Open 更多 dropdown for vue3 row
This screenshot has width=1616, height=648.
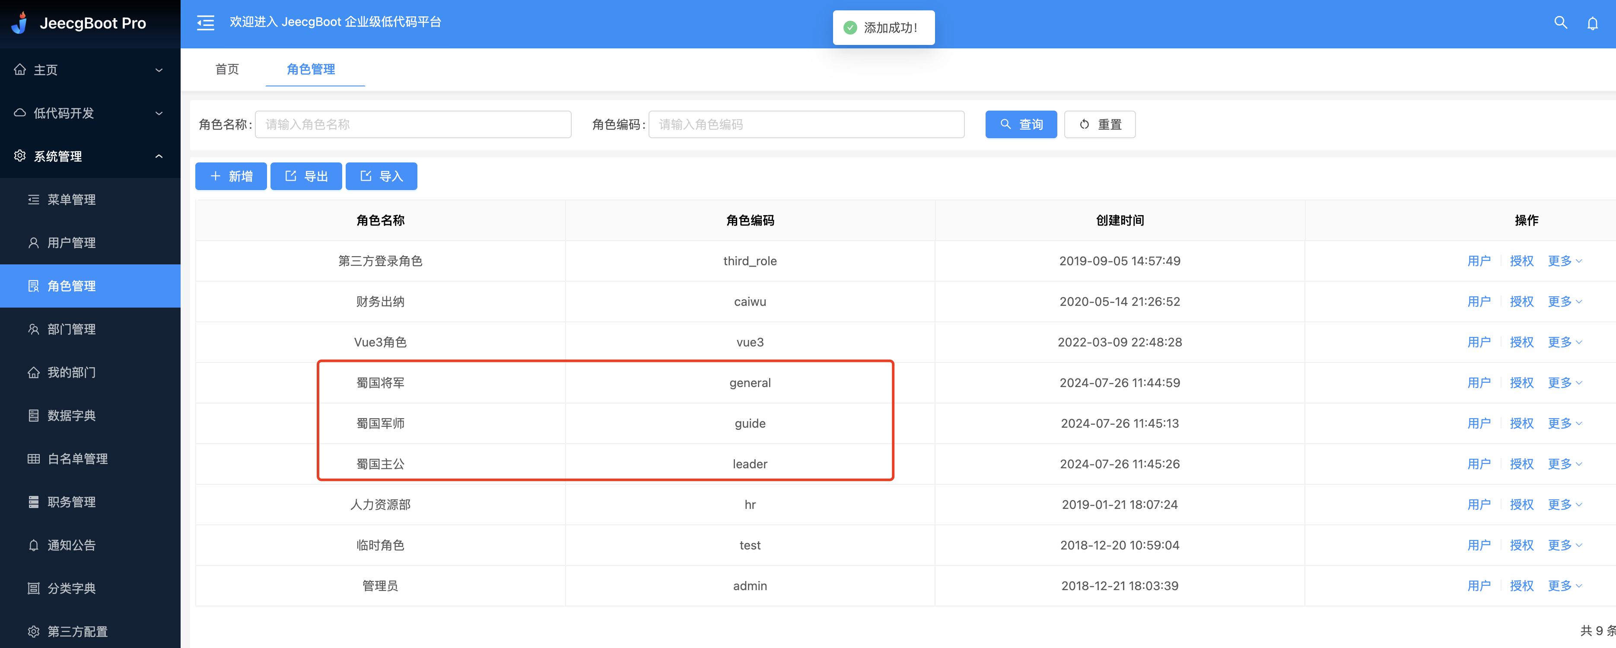tap(1565, 342)
